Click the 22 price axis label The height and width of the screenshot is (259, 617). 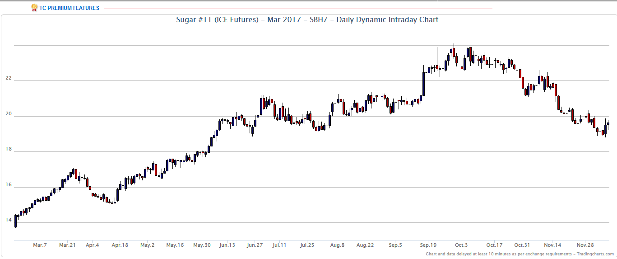(9, 78)
